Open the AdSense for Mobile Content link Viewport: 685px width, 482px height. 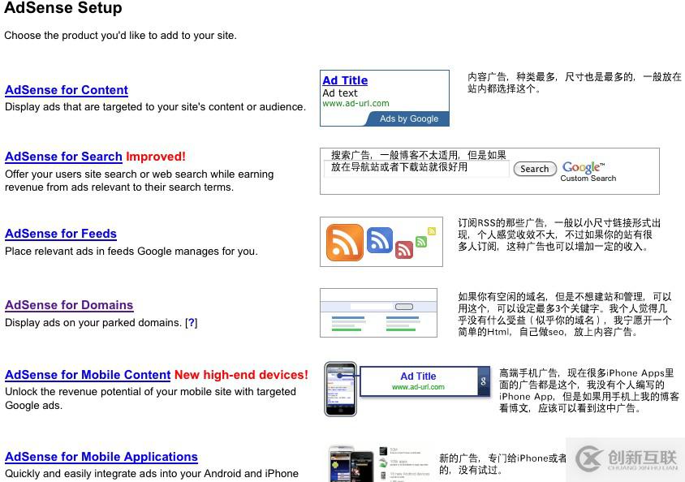[x=88, y=375]
